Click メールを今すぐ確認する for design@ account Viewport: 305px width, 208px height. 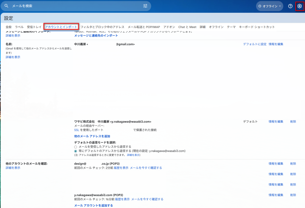click(x=146, y=168)
